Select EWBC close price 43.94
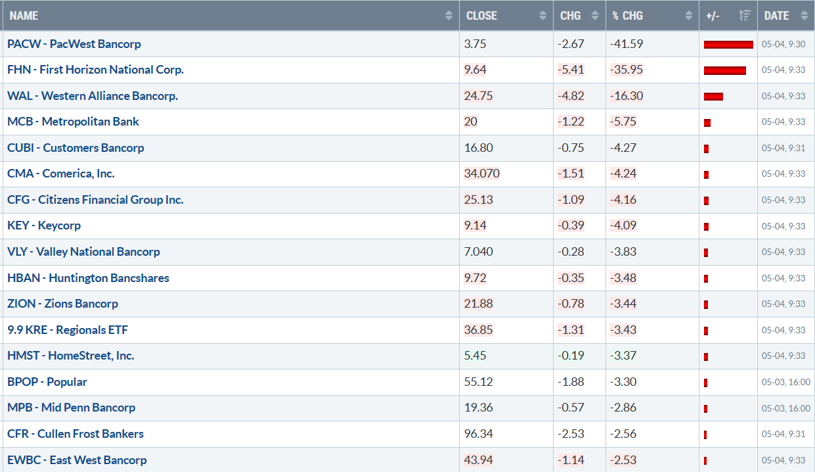Screen dimensions: 815x472 click(x=479, y=460)
